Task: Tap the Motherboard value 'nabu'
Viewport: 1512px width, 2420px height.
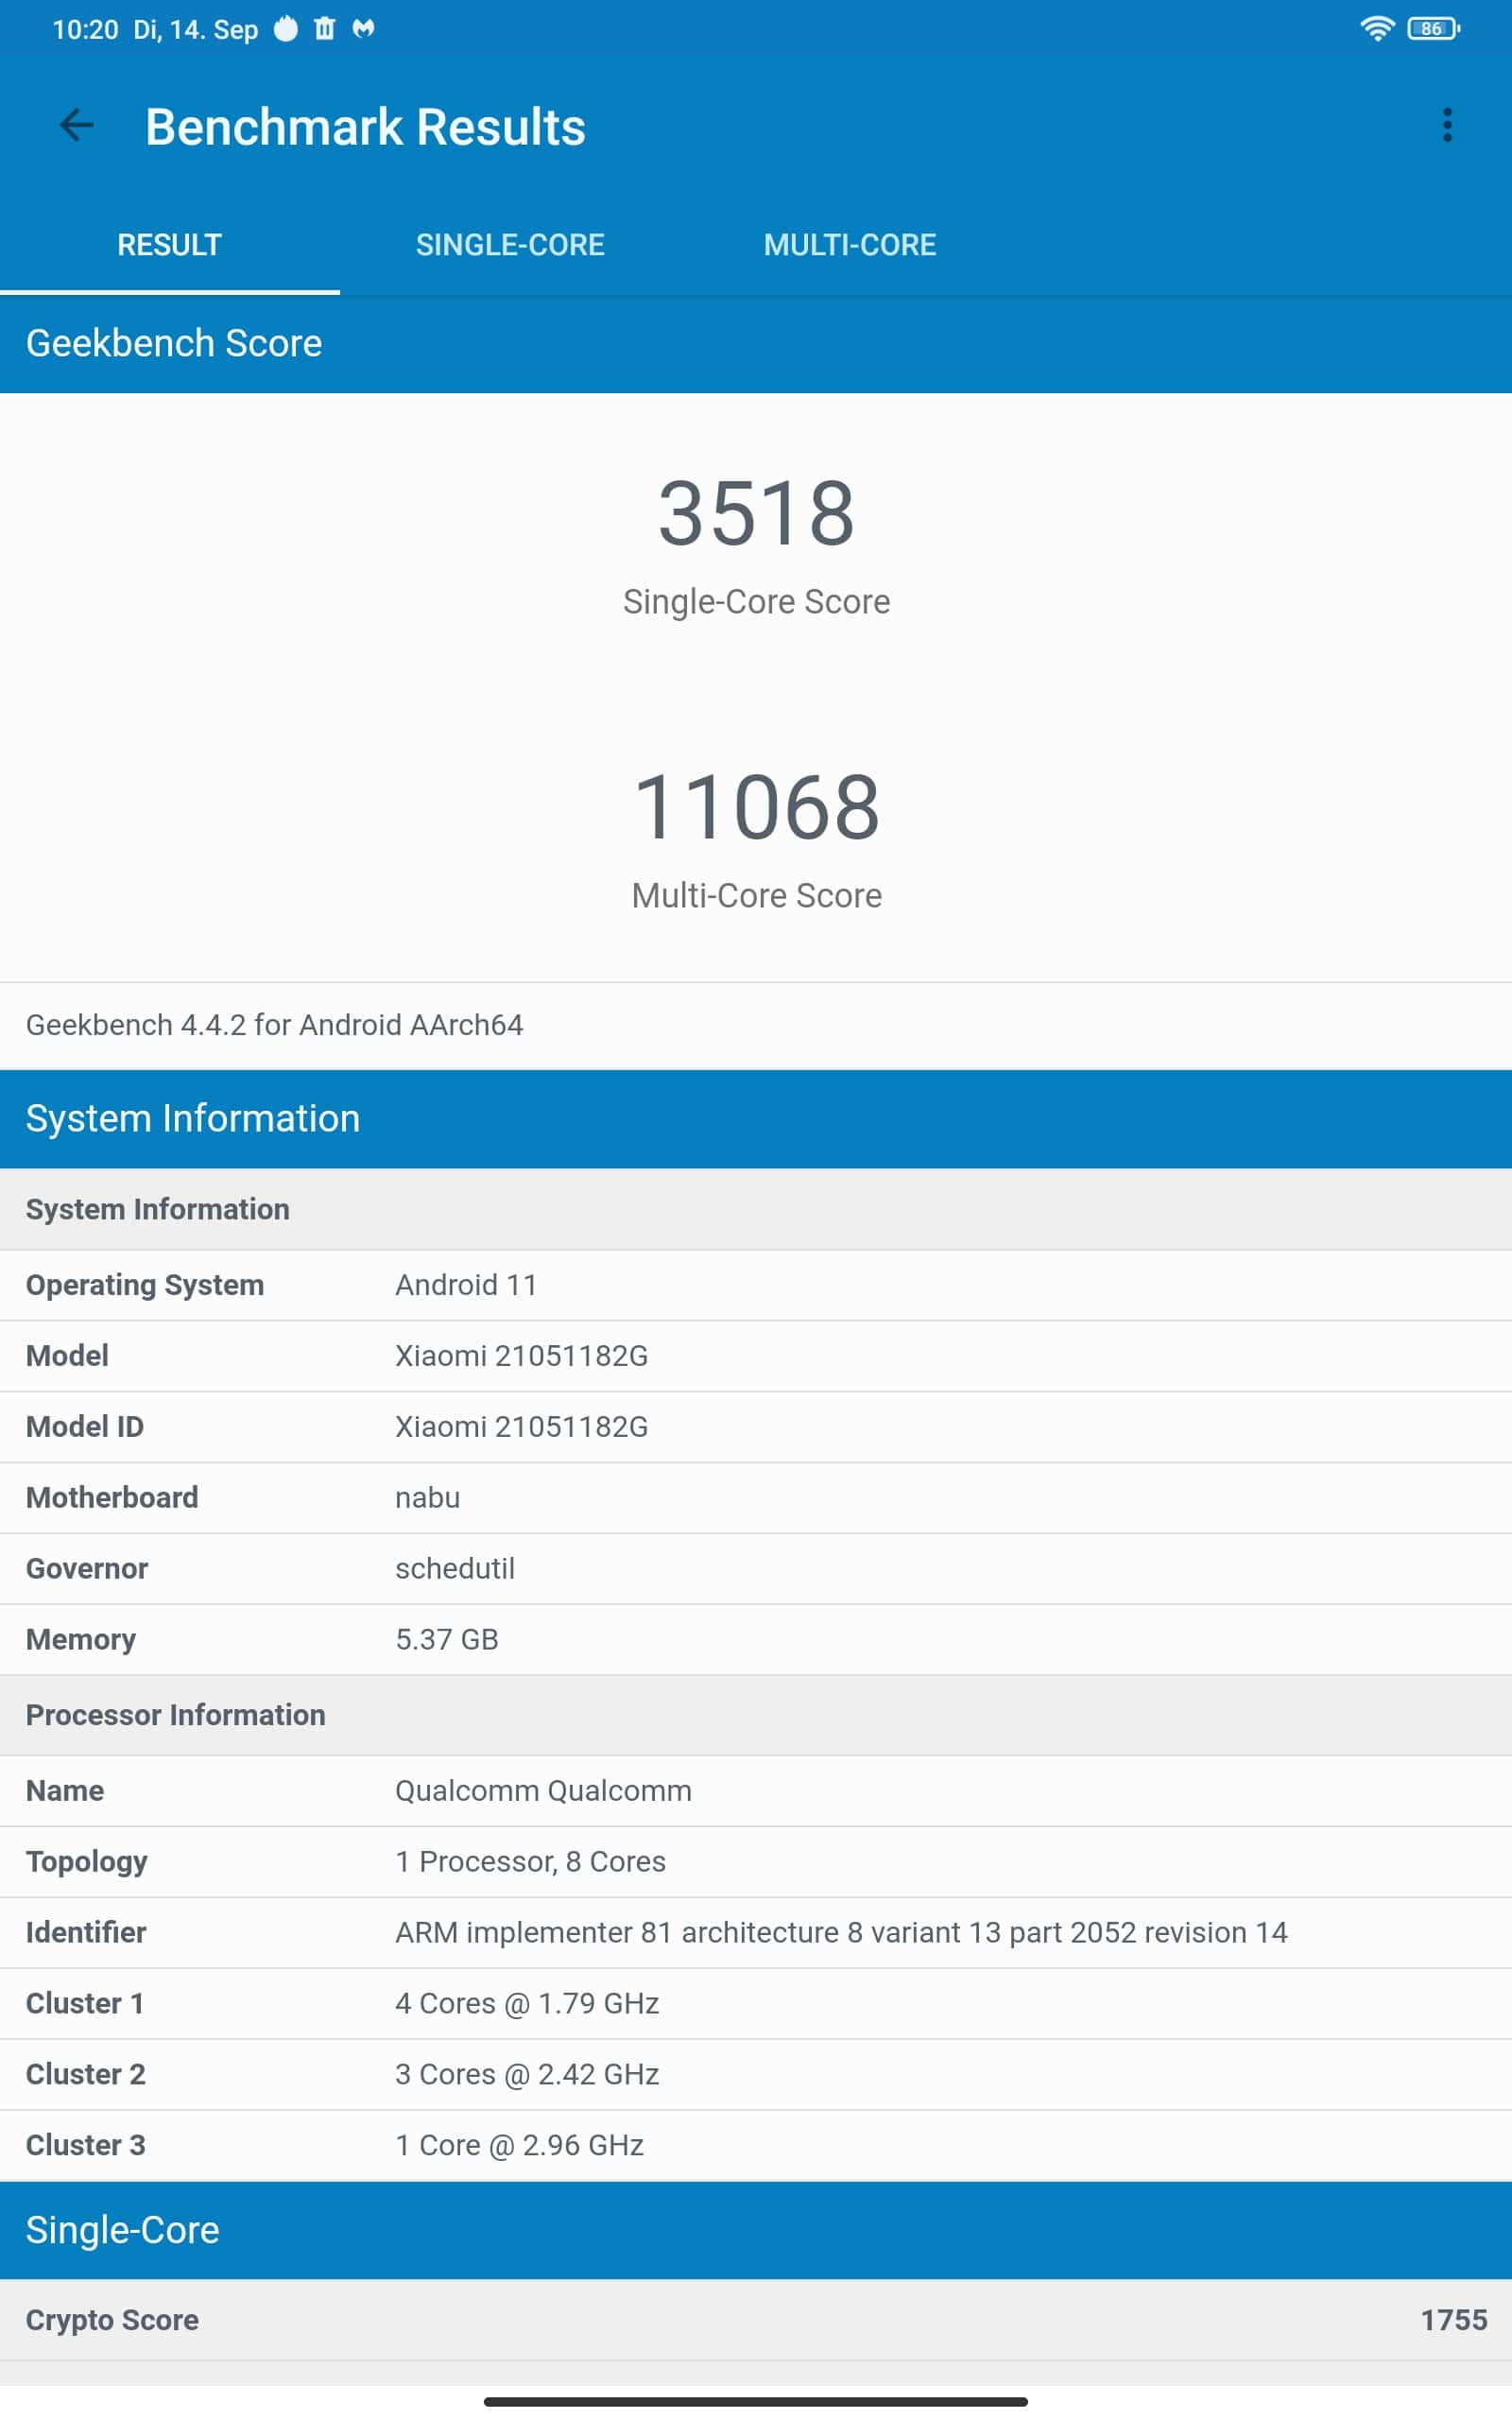Action: 427,1498
